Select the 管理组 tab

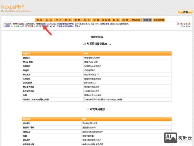147,20
